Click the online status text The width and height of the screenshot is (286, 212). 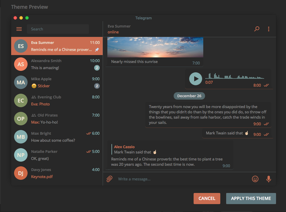(x=113, y=32)
